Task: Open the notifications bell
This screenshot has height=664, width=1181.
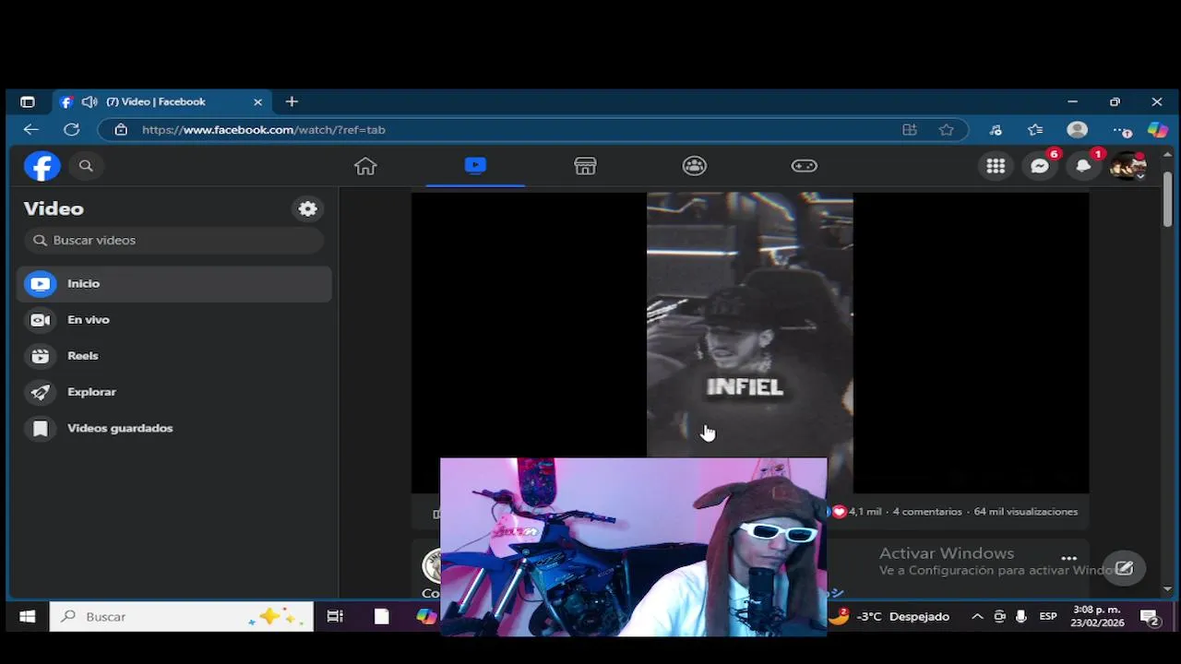Action: pyautogui.click(x=1084, y=166)
